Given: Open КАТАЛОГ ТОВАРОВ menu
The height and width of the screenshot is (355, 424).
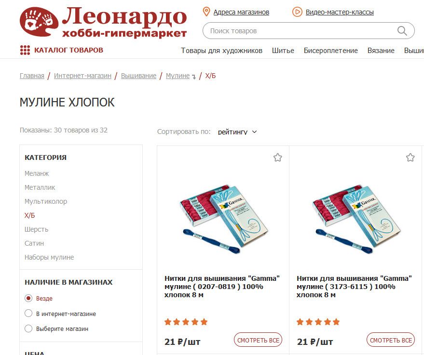Looking at the screenshot, I should coord(68,50).
